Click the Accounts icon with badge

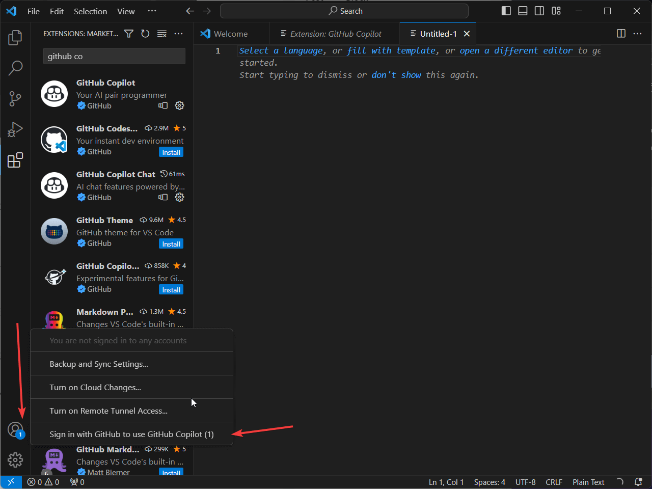[x=15, y=429]
